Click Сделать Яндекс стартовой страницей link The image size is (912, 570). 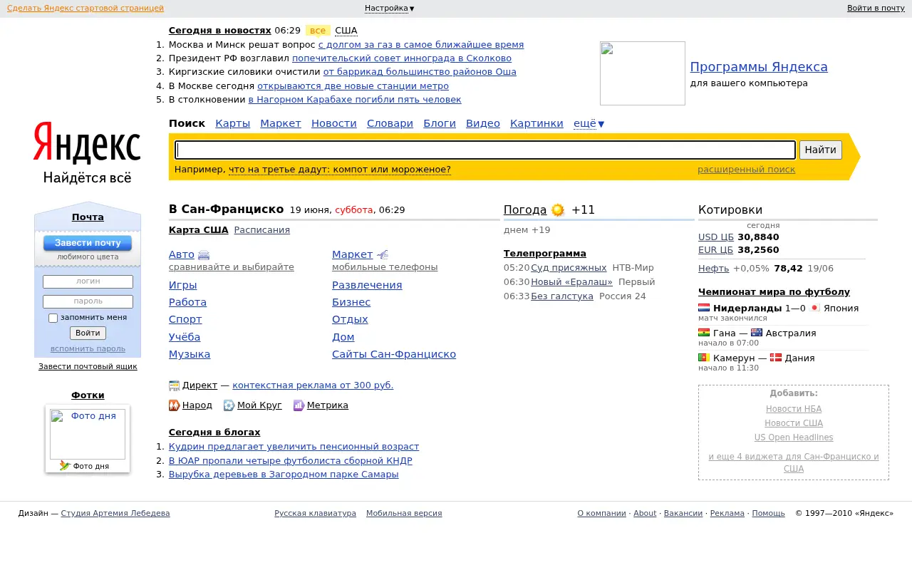tap(85, 9)
